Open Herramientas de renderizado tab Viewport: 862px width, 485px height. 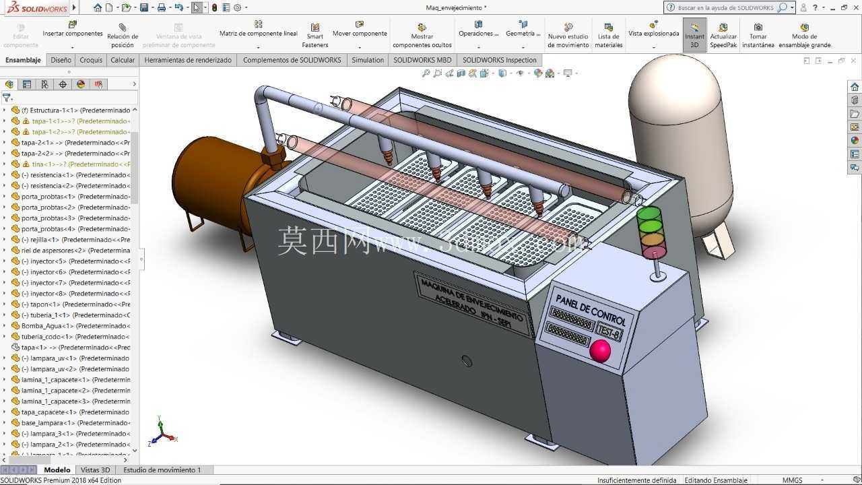pos(188,60)
